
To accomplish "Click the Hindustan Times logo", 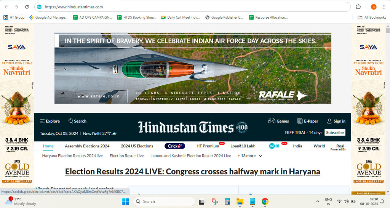I will tap(193, 127).
